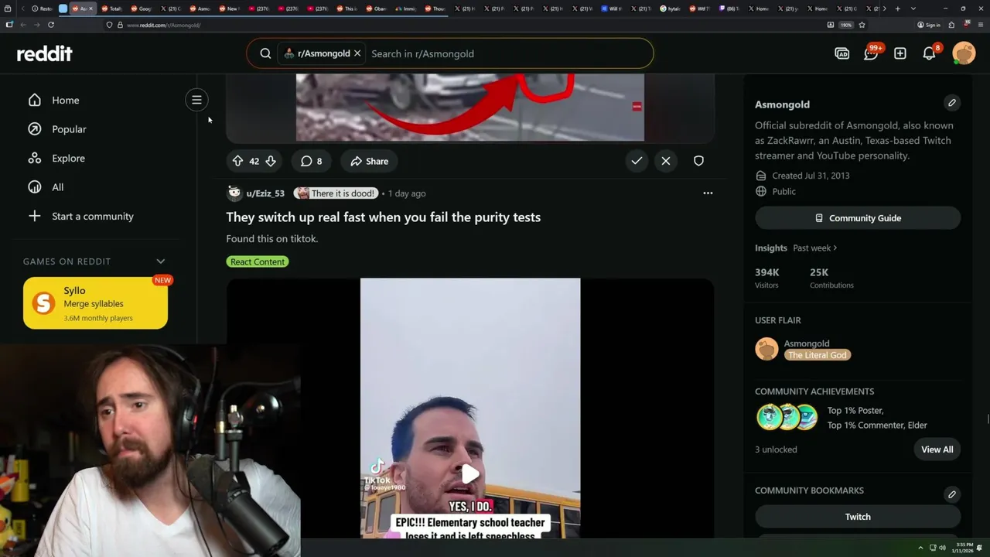
Task: Play the TikTok video
Action: coord(470,474)
